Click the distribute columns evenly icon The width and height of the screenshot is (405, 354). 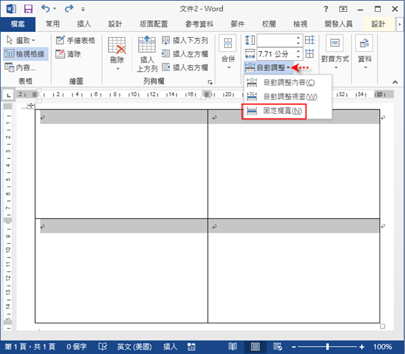(x=310, y=53)
